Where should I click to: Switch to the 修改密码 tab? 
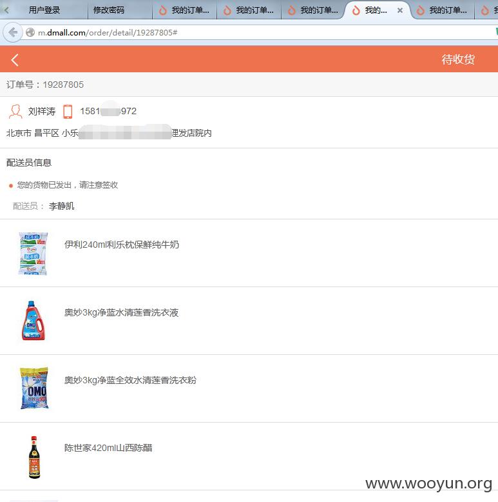tap(109, 10)
